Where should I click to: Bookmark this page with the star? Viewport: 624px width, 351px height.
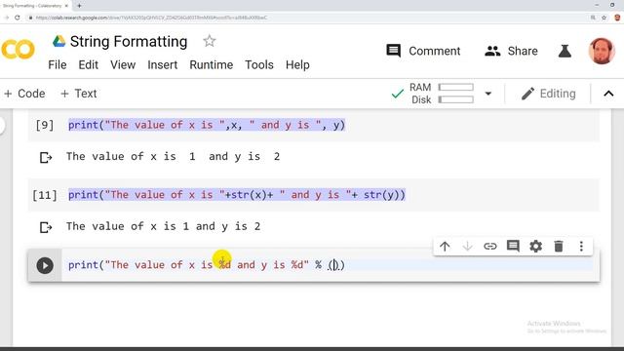pos(604,18)
